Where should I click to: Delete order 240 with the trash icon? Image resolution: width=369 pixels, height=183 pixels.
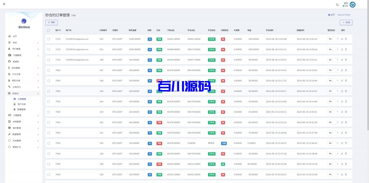(346, 143)
